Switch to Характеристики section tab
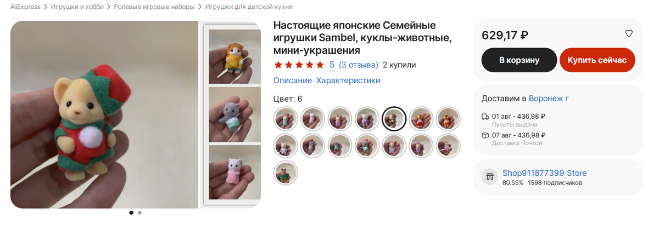The width and height of the screenshot is (659, 225). click(x=348, y=80)
